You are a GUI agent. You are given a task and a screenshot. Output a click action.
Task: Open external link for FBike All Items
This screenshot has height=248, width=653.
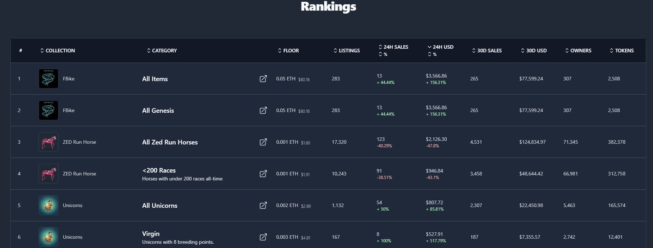263,79
